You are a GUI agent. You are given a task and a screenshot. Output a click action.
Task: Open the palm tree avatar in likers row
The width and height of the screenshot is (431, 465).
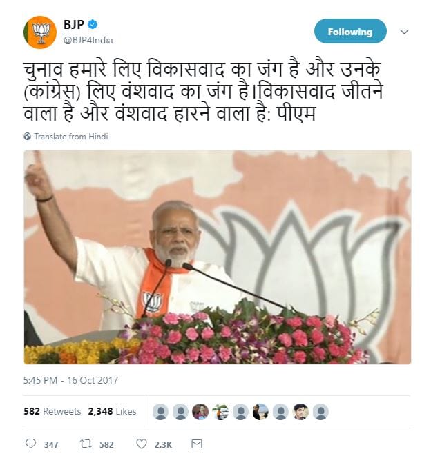click(x=220, y=412)
